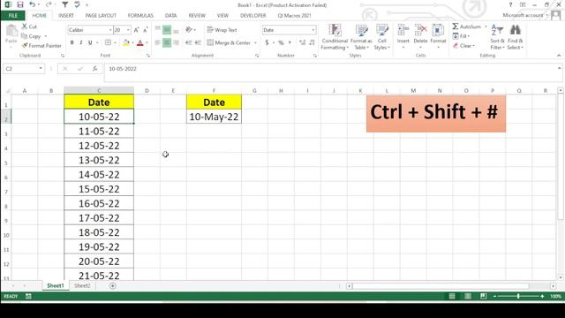This screenshot has width=565, height=318.
Task: Switch to Page Layout view icon
Action: click(468, 296)
